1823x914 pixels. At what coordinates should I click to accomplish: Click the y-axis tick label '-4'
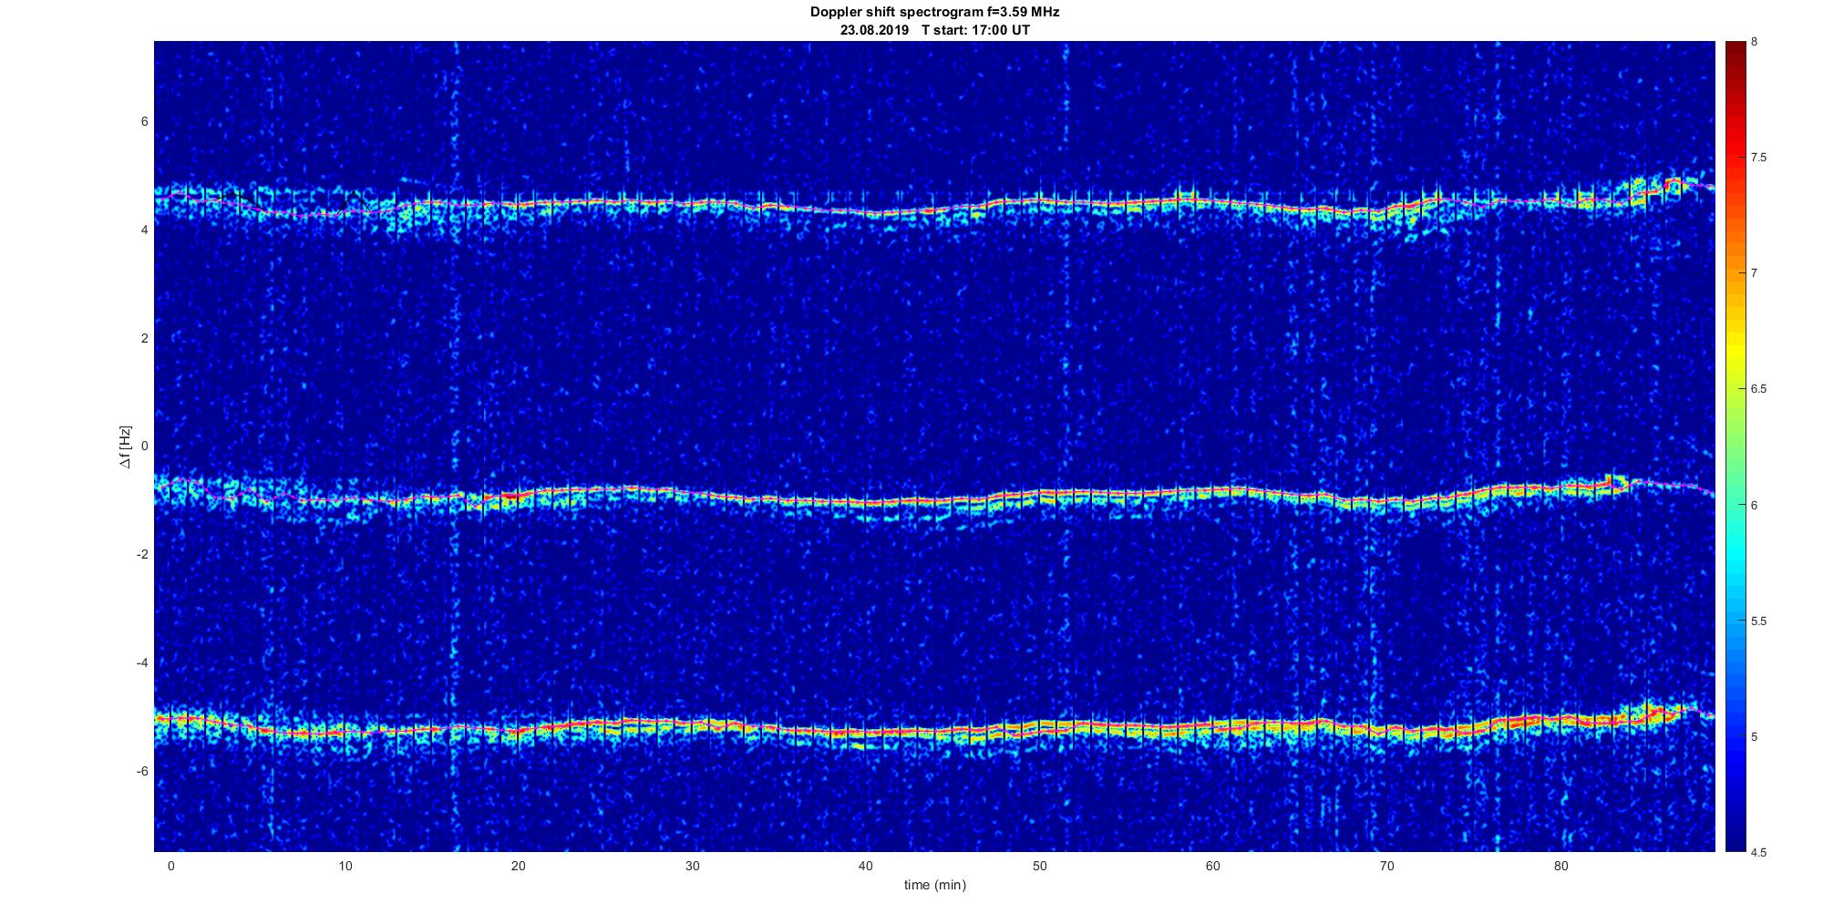click(x=143, y=662)
